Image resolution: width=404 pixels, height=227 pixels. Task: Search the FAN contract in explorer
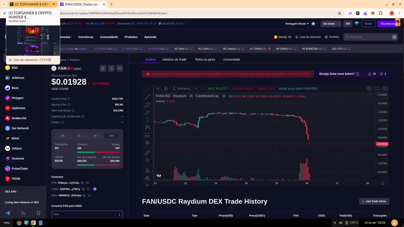pos(87,183)
